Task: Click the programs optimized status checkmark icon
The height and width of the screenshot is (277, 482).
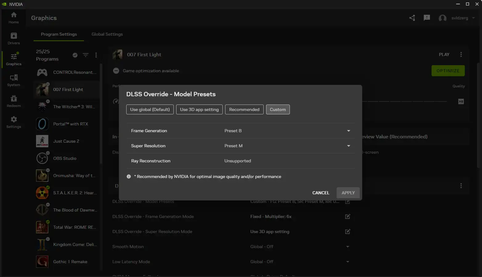Action: (75, 55)
